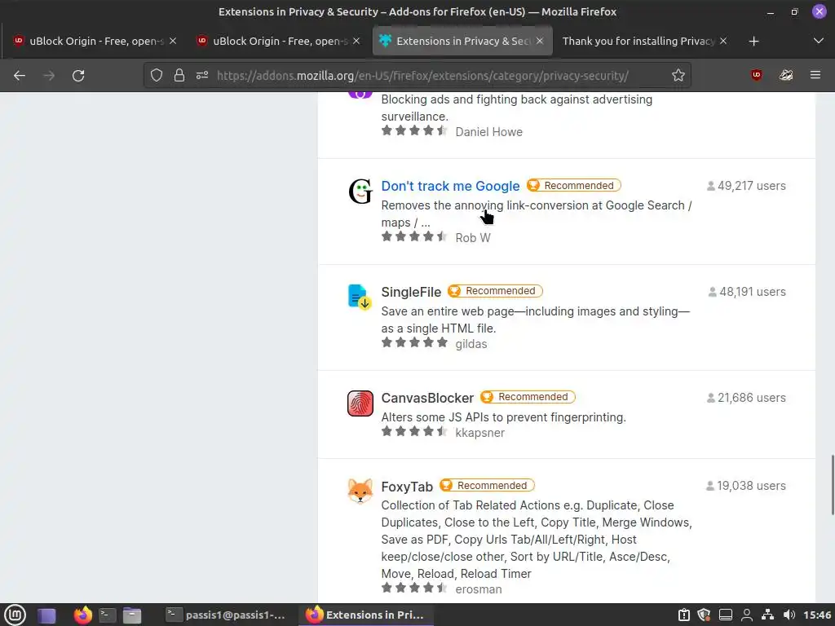Click Extensions in Pri... taskbar window button
Image resolution: width=835 pixels, height=626 pixels.
pyautogui.click(x=365, y=615)
